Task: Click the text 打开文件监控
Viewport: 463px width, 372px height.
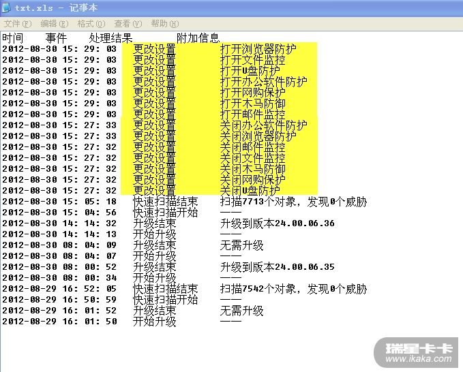Action: pyautogui.click(x=253, y=60)
